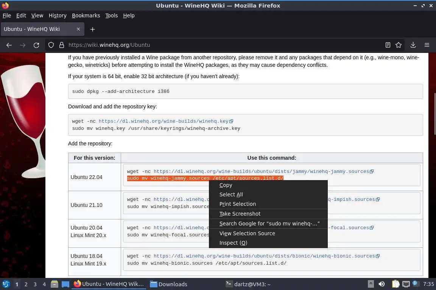Click the focal sources link in Ubuntu 20.04 row

pyautogui.click(x=350, y=228)
